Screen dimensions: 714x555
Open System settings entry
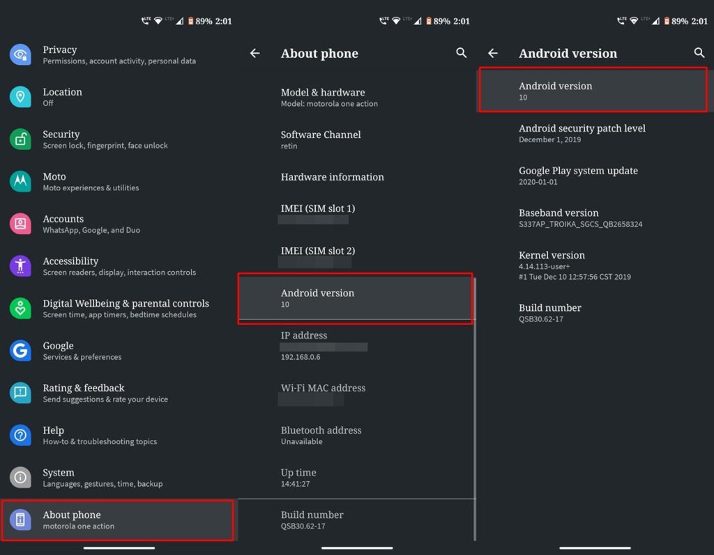[x=117, y=478]
